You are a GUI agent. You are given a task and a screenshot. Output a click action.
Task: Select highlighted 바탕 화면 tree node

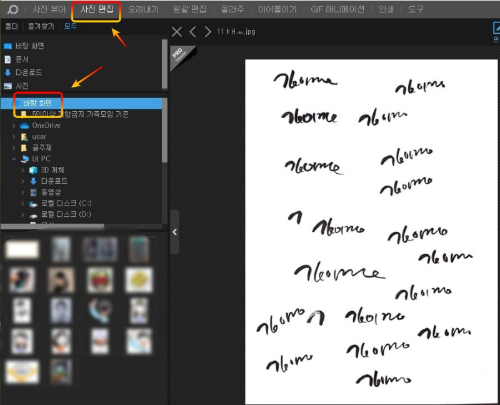click(81, 103)
